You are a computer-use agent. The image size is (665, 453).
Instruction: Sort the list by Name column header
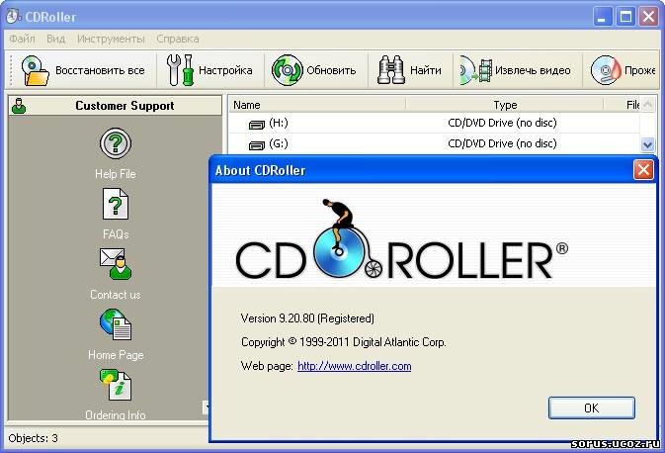[x=317, y=105]
